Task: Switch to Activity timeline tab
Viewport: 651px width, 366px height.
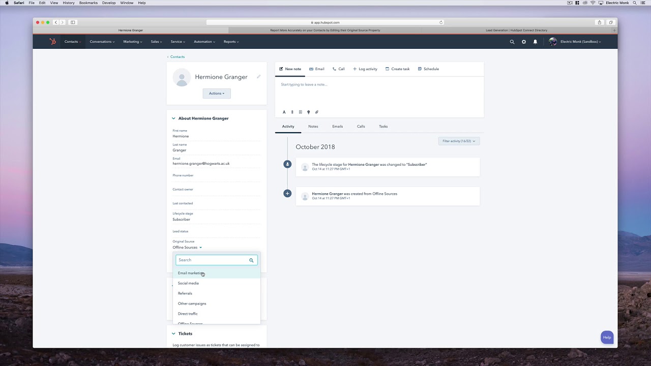Action: (288, 127)
